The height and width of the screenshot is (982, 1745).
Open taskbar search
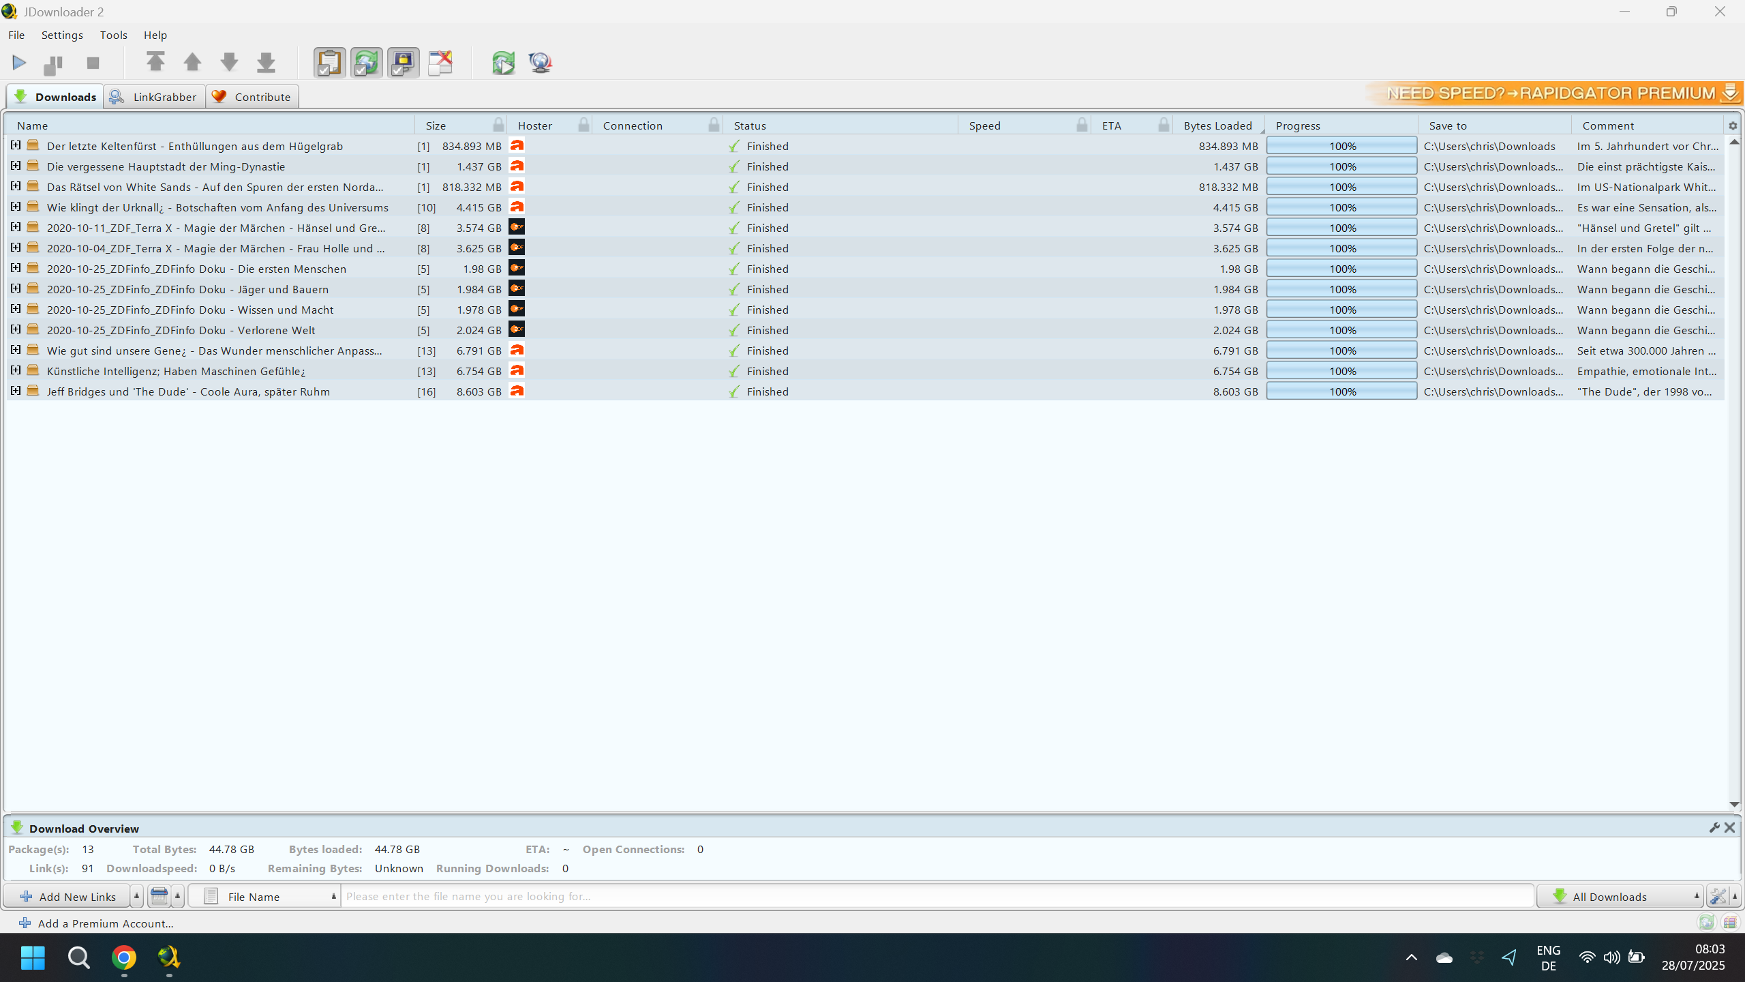(x=79, y=957)
